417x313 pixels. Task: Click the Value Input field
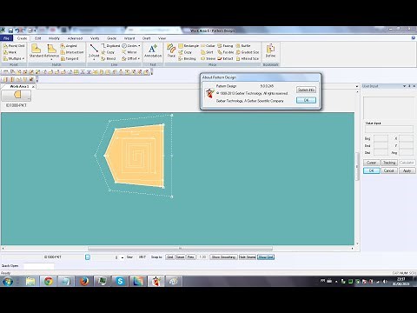[x=389, y=130]
